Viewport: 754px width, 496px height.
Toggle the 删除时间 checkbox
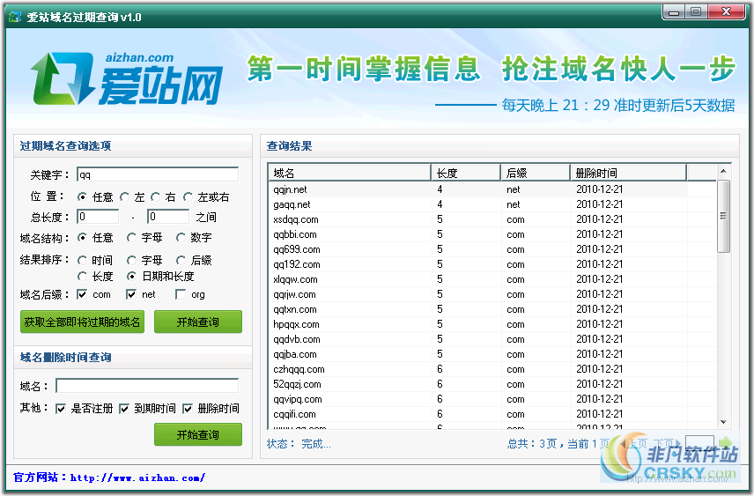tap(188, 409)
